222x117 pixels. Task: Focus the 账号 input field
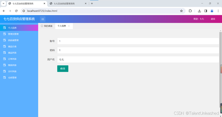click(x=138, y=41)
